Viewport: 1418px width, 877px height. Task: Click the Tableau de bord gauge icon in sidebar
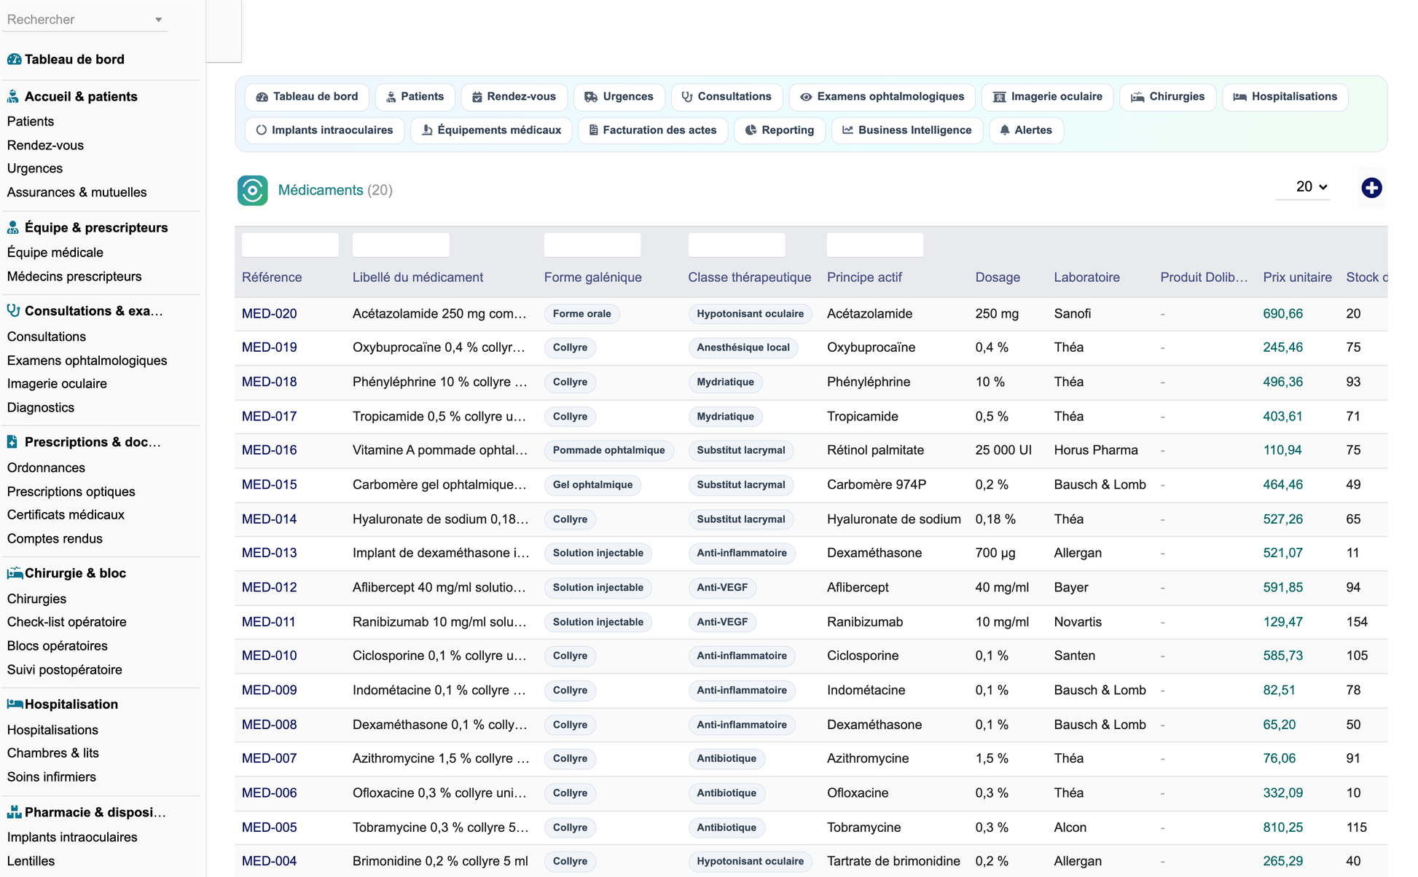point(14,60)
